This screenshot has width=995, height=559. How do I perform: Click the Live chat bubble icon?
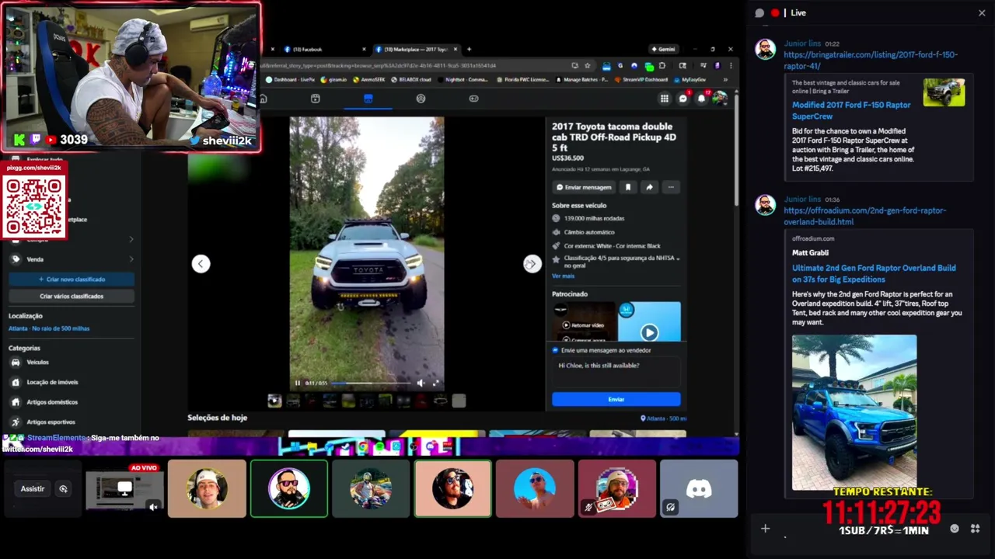pyautogui.click(x=759, y=13)
